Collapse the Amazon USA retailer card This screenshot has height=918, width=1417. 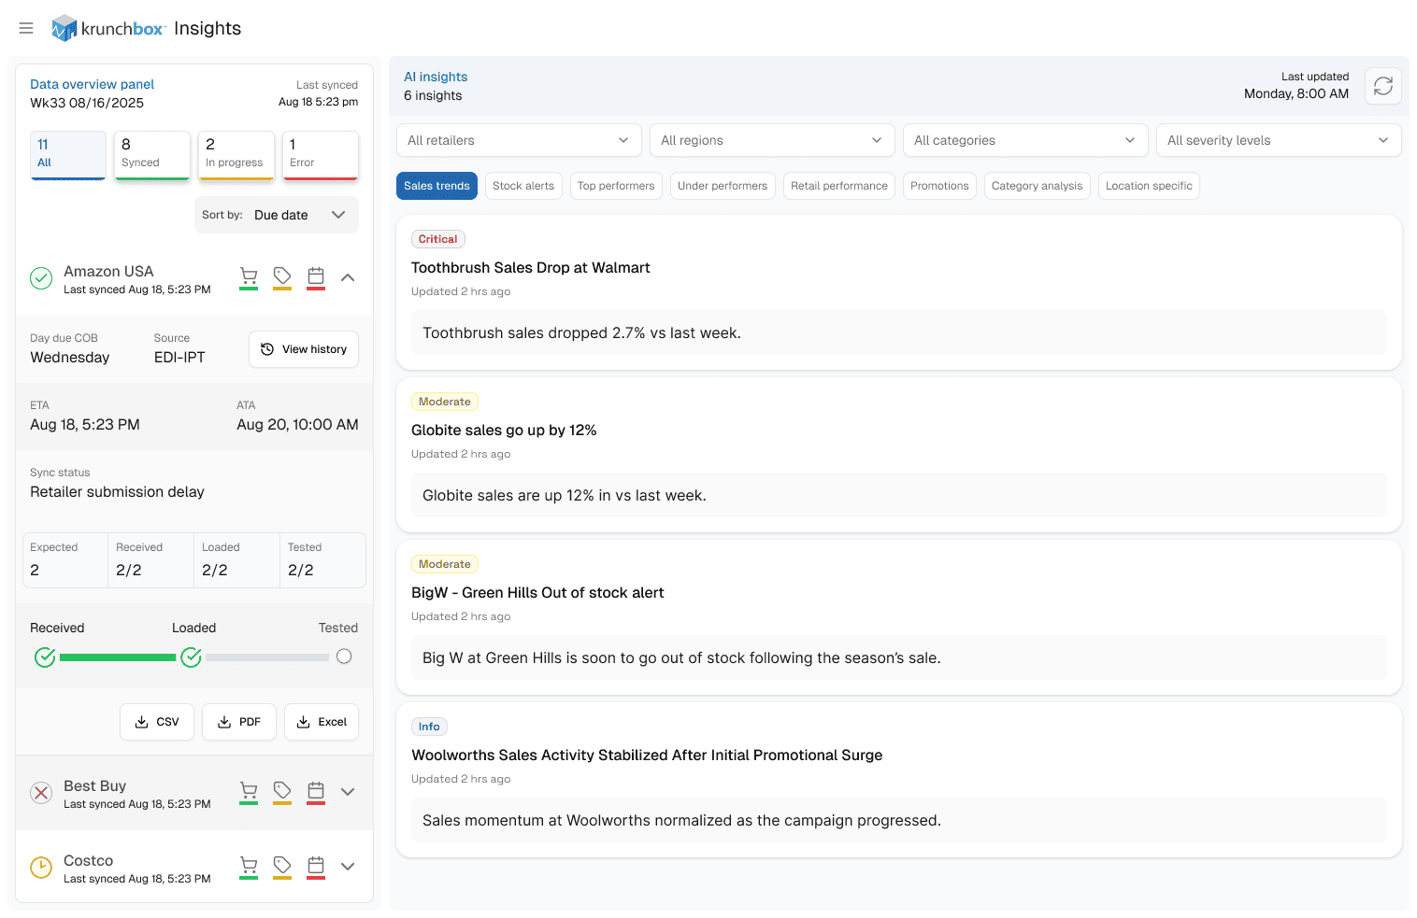(x=348, y=277)
